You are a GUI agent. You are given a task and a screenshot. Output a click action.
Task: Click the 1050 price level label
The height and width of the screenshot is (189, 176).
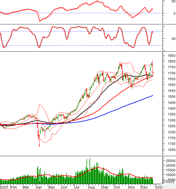coord(169,150)
